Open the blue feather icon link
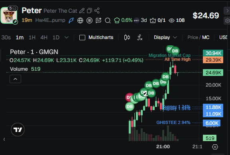The width and height of the screenshot is (230, 155). tap(71, 20)
